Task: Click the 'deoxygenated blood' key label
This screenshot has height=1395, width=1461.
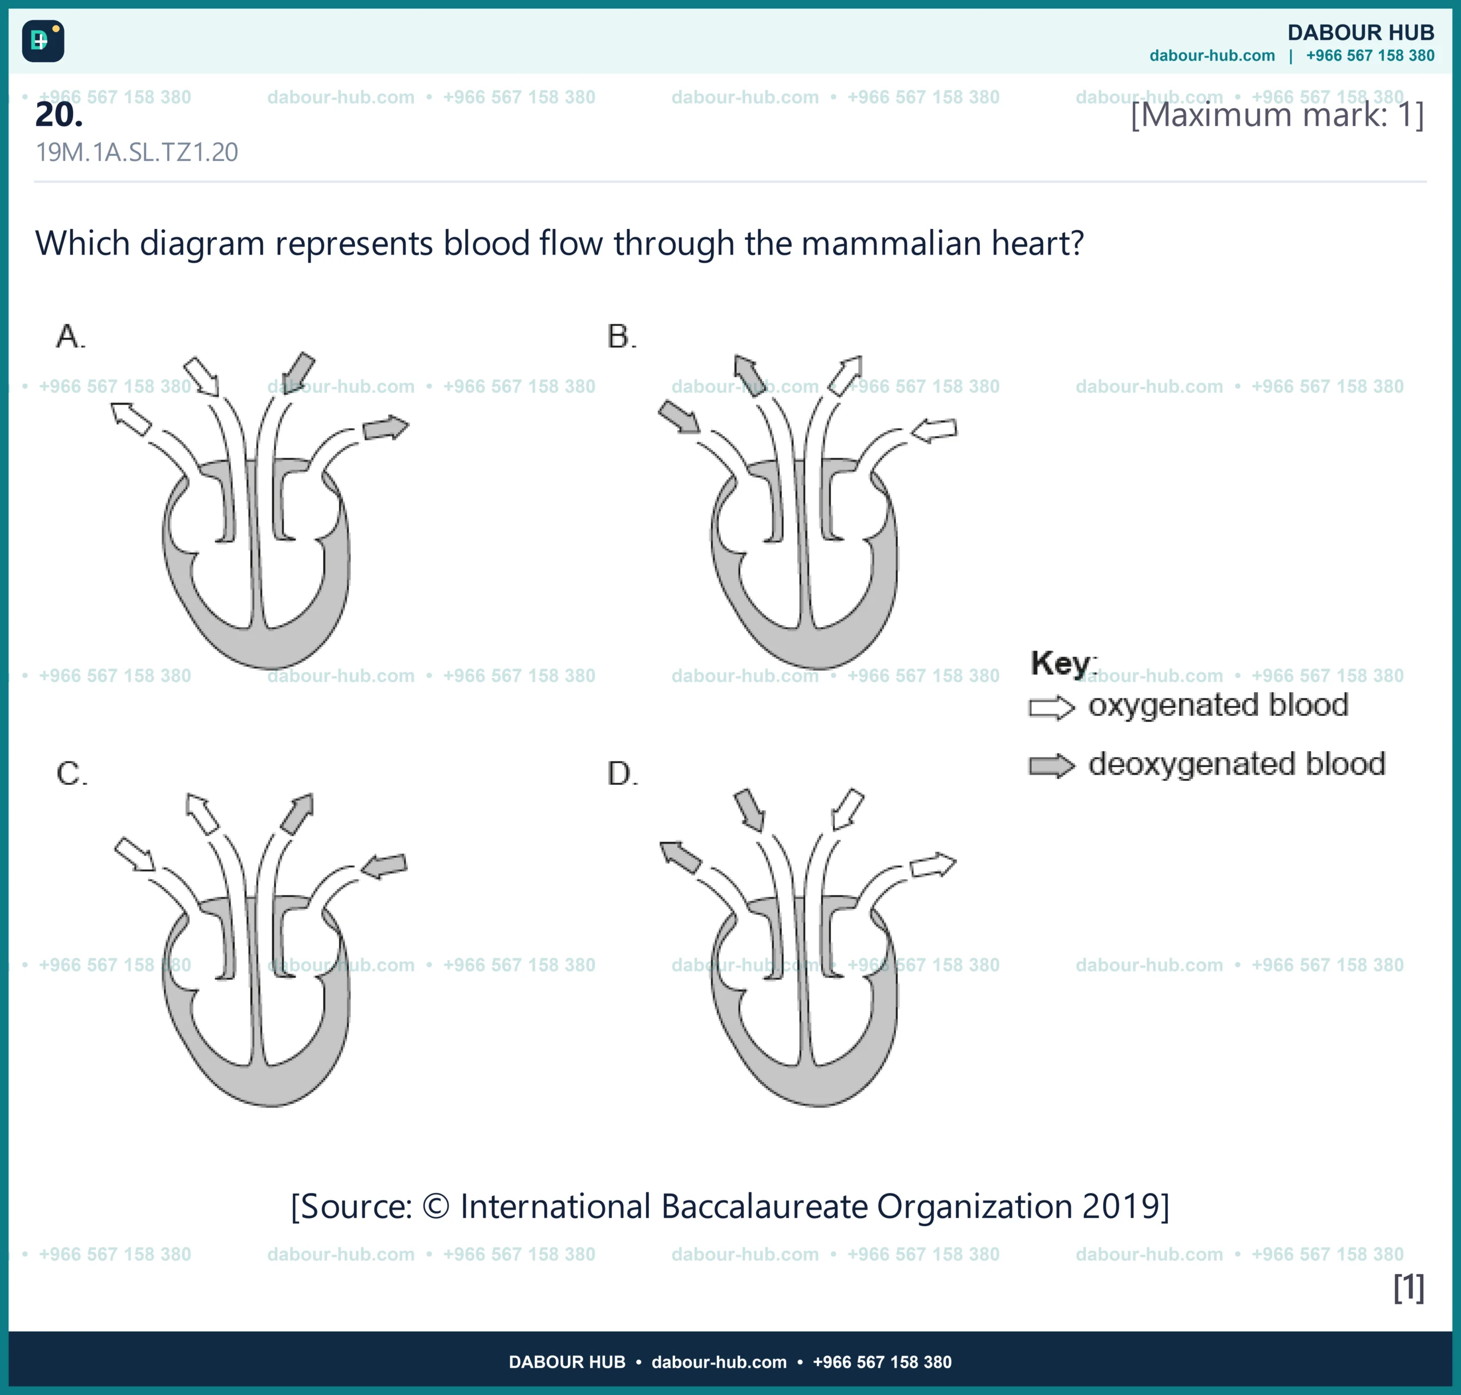Action: [x=1237, y=764]
